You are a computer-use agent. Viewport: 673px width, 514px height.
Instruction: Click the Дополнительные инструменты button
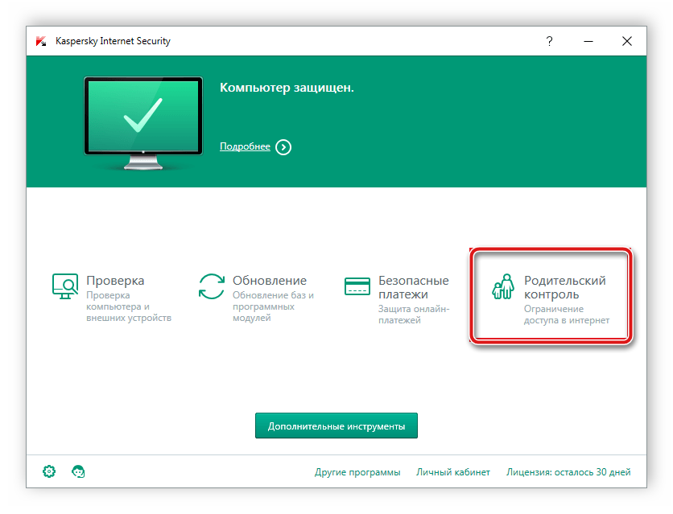click(x=336, y=426)
